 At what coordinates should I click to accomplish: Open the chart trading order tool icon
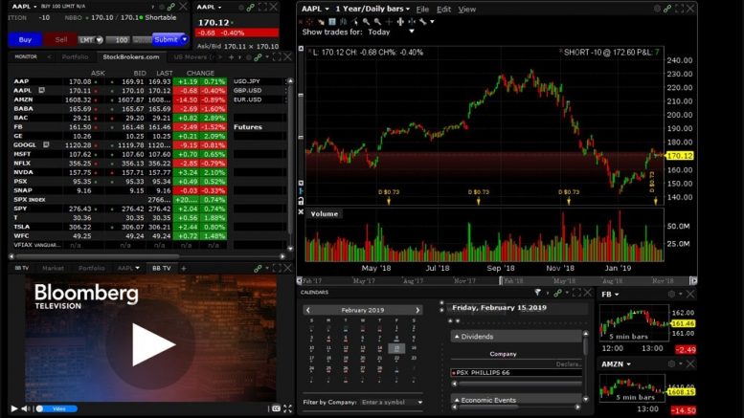coord(321,22)
